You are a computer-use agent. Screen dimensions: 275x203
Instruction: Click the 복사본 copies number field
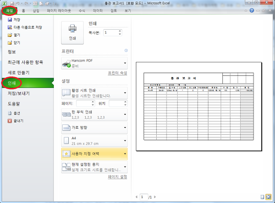tap(111, 32)
